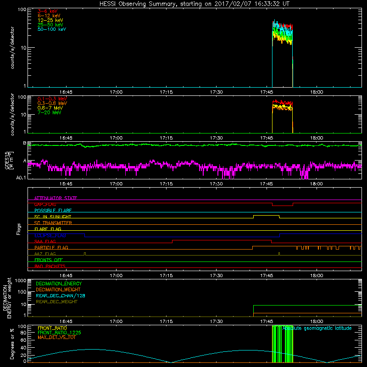Click the HESSI Observing Summary plot title

coord(194,4)
